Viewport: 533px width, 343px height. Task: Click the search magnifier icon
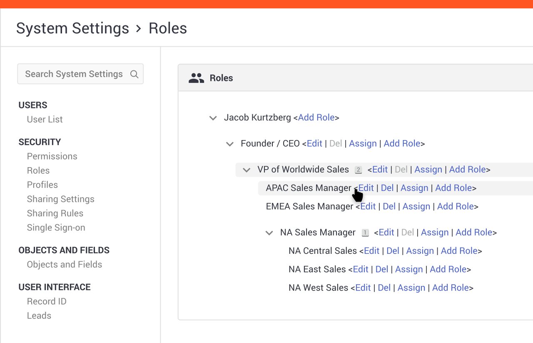tap(134, 74)
